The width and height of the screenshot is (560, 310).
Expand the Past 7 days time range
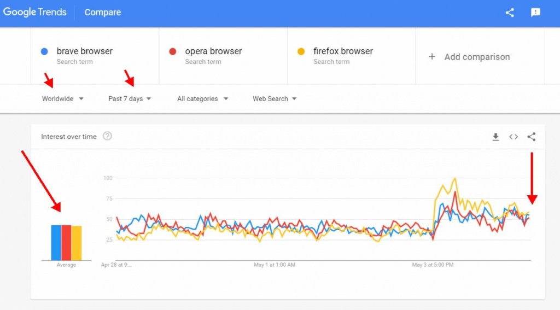tap(130, 99)
